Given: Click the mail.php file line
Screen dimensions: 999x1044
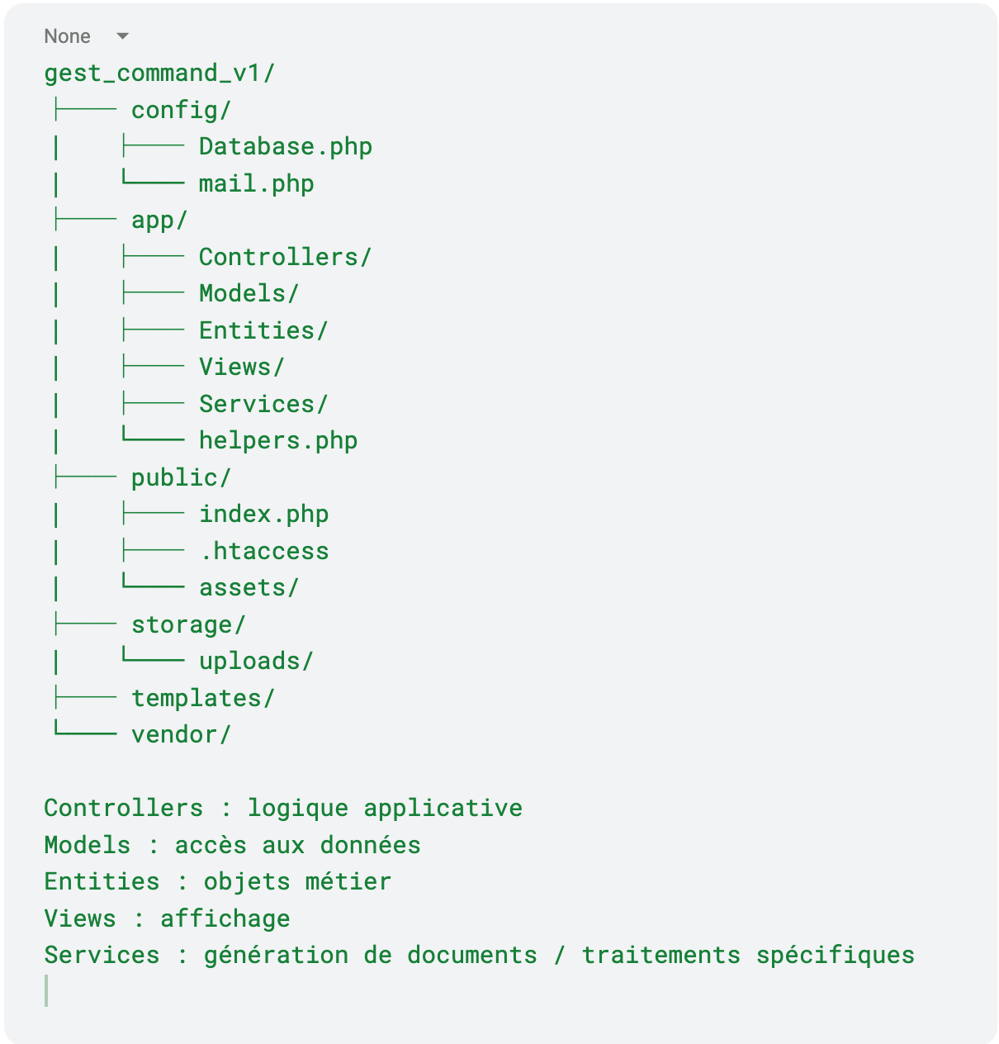Looking at the screenshot, I should pyautogui.click(x=256, y=183).
